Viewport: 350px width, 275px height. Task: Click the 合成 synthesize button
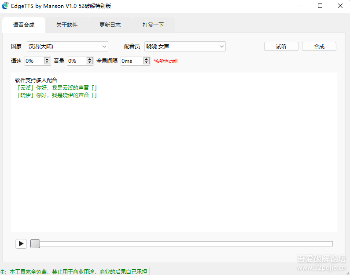click(319, 47)
